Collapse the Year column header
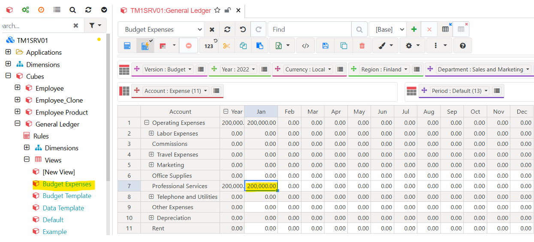This screenshot has width=534, height=242. point(226,112)
